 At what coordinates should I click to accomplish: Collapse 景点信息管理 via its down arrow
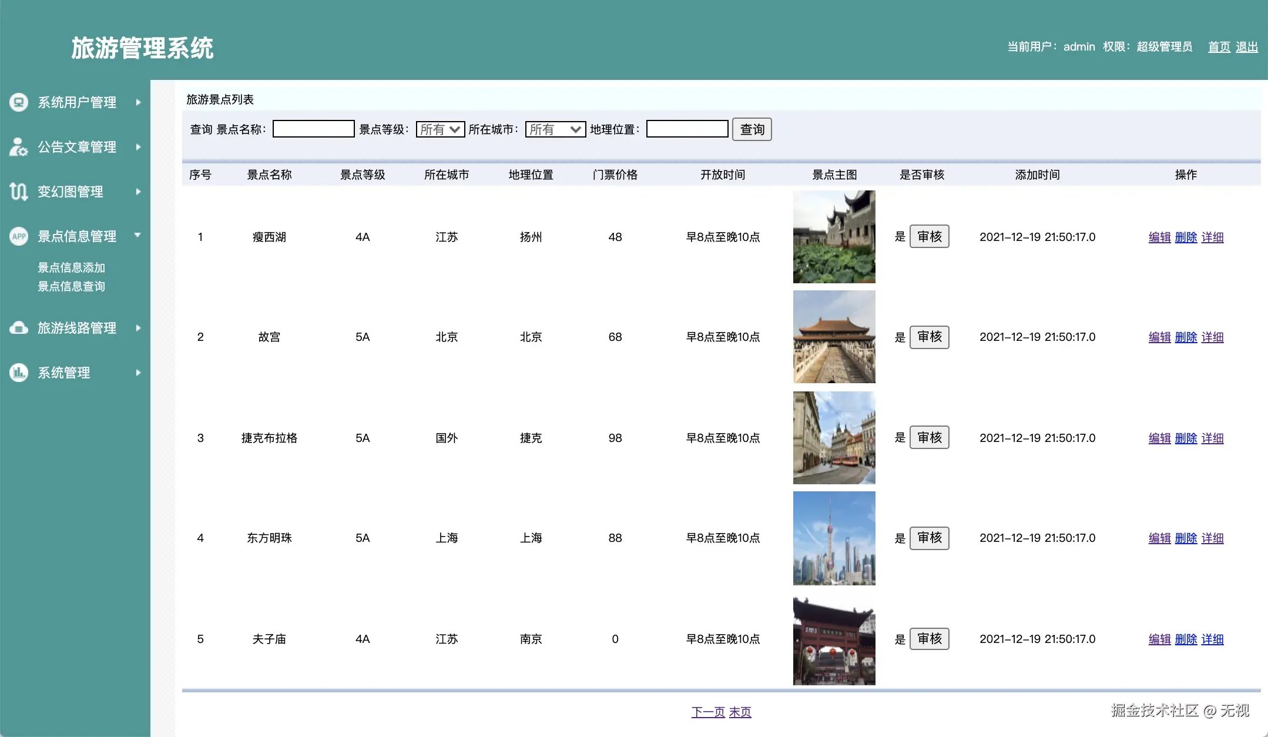click(x=138, y=235)
